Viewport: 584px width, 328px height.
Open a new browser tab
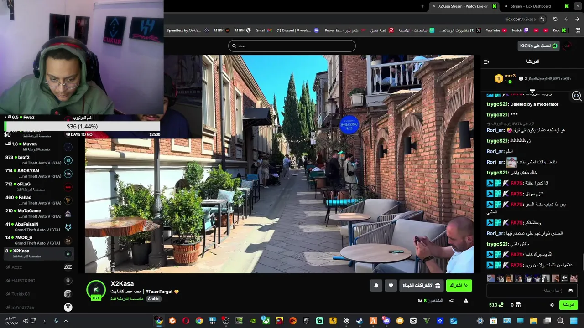tap(422, 6)
